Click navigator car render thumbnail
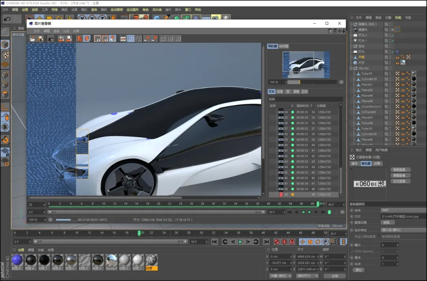Viewport: 427px width, 281px height. [306, 65]
